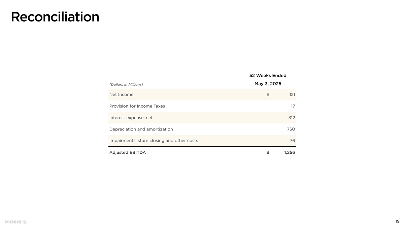The width and height of the screenshot is (404, 227).
Task: Select the Impairments, store closing row label
Action: tap(154, 141)
